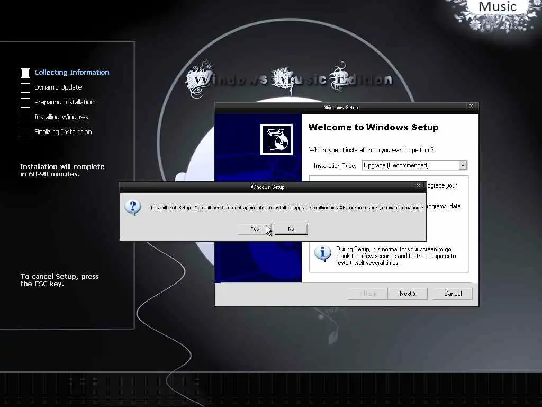Click the Welcome to Windows Setup heading

[x=373, y=127]
